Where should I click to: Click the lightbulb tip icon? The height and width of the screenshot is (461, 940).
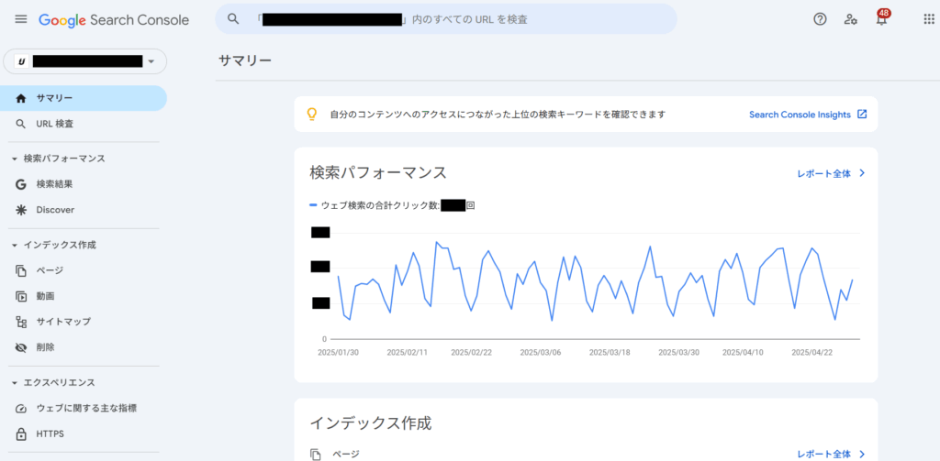tap(312, 115)
